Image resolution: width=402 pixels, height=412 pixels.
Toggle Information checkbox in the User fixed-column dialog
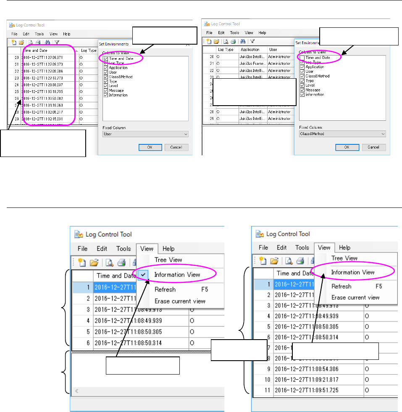pyautogui.click(x=106, y=95)
